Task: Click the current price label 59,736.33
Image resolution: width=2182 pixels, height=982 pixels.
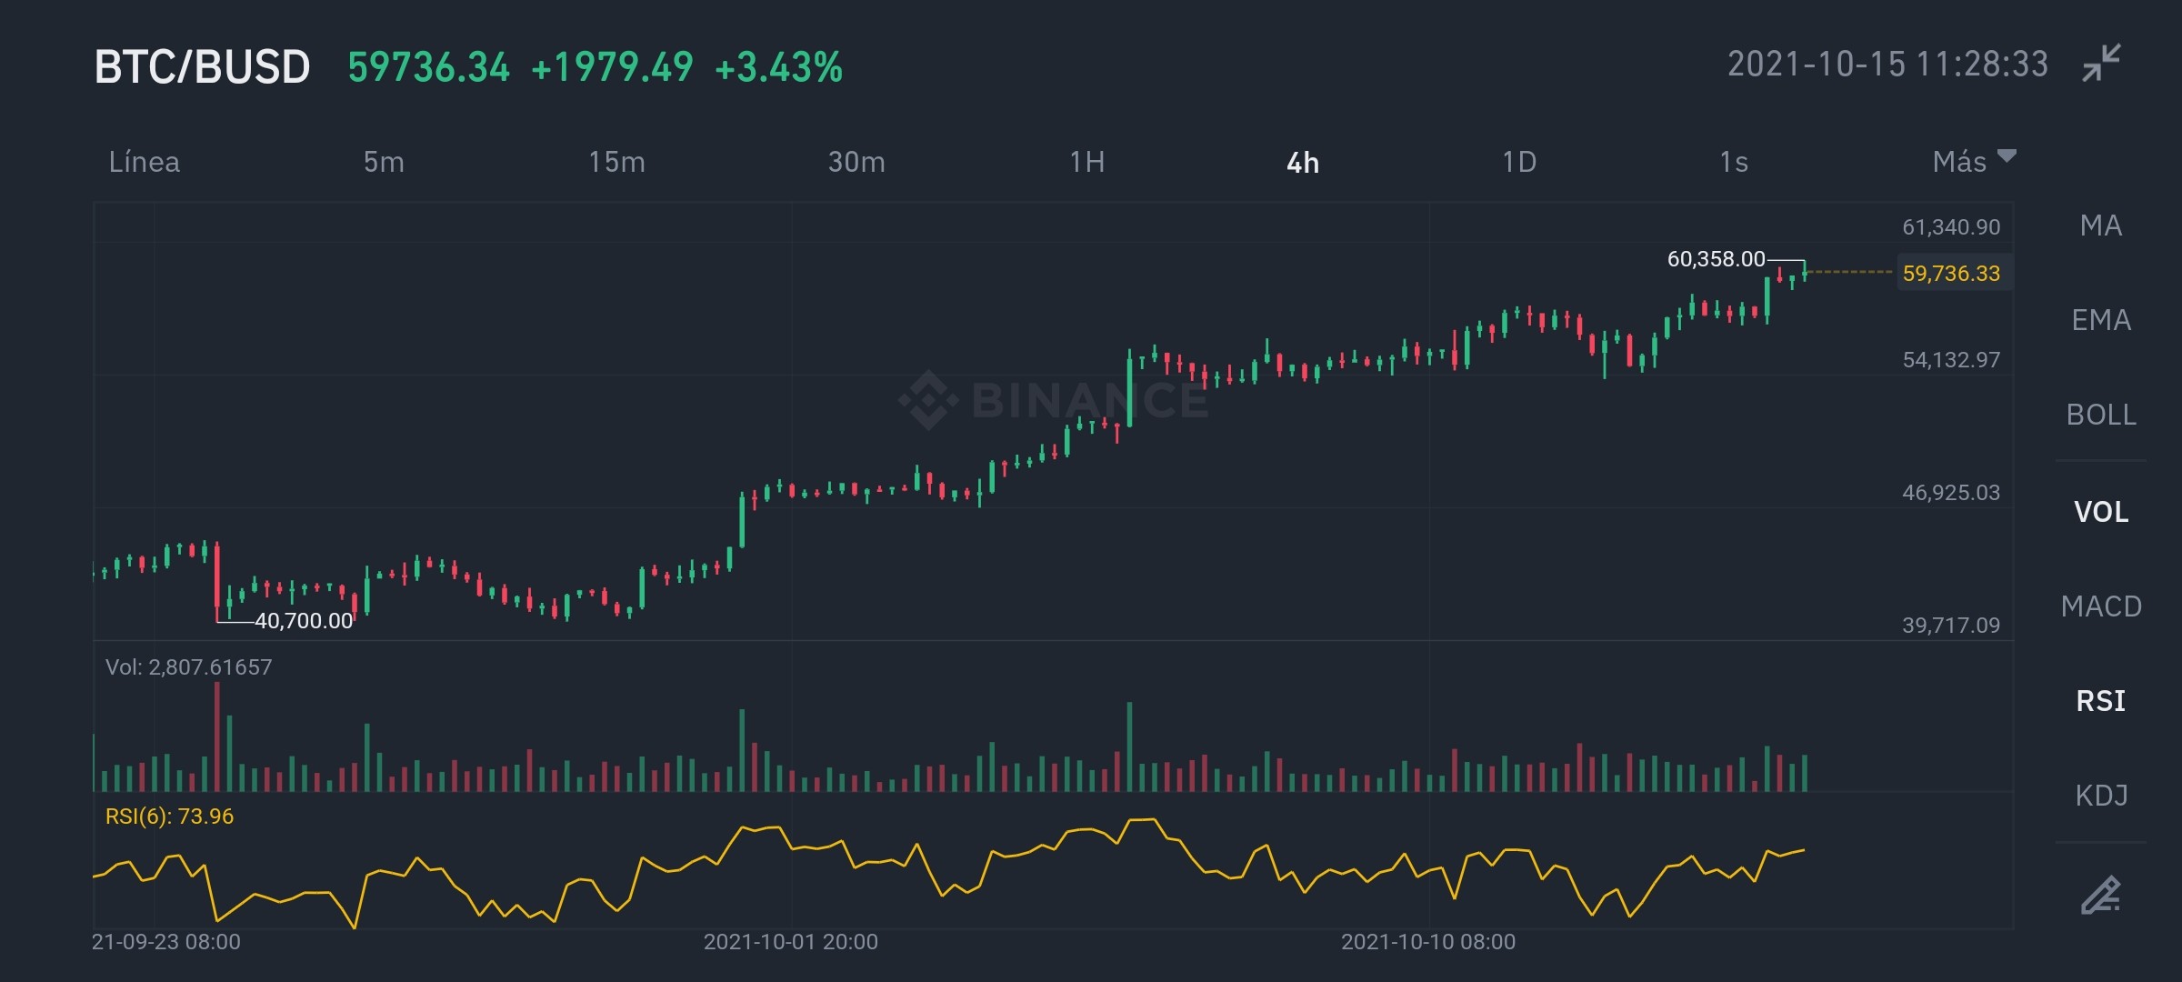Action: [1952, 273]
